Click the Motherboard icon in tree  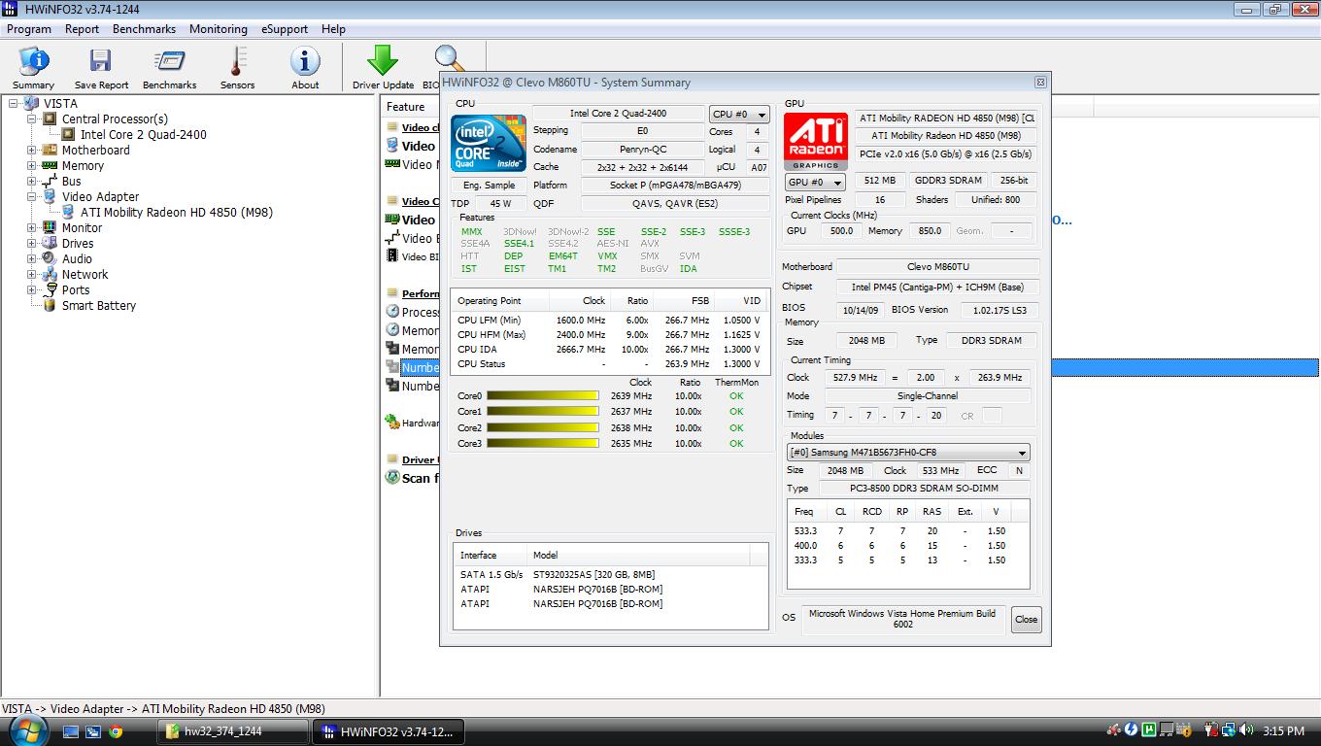[51, 151]
